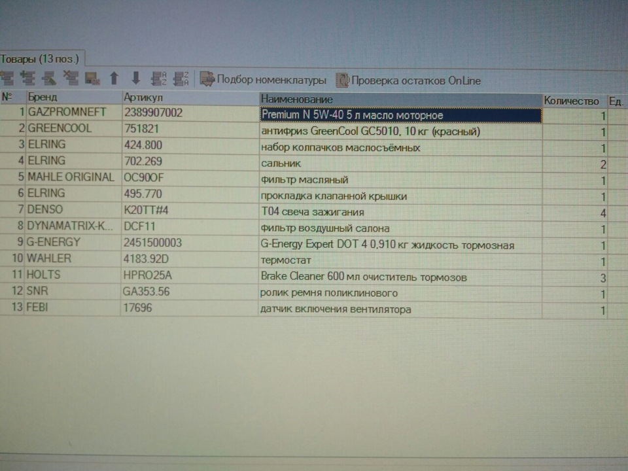Click article cell 751821
The width and height of the screenshot is (628, 471).
(x=190, y=129)
